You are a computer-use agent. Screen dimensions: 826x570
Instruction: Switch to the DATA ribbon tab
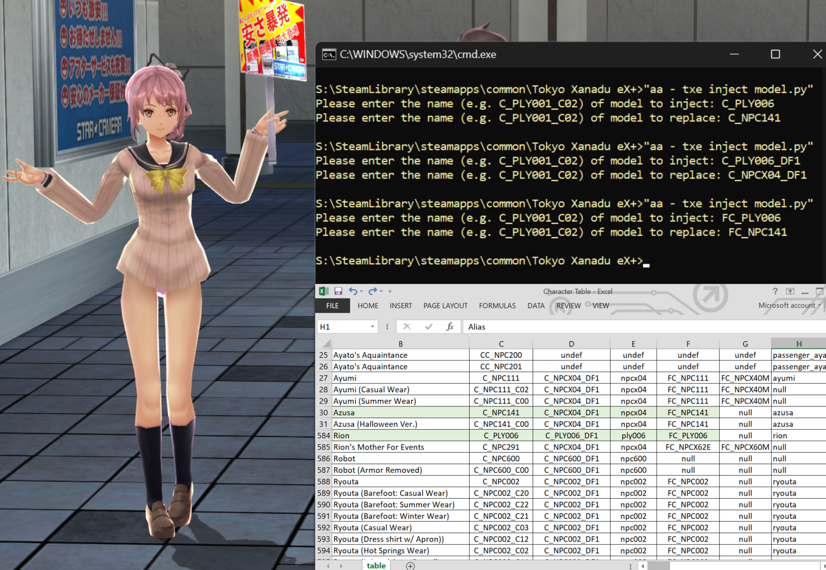536,306
